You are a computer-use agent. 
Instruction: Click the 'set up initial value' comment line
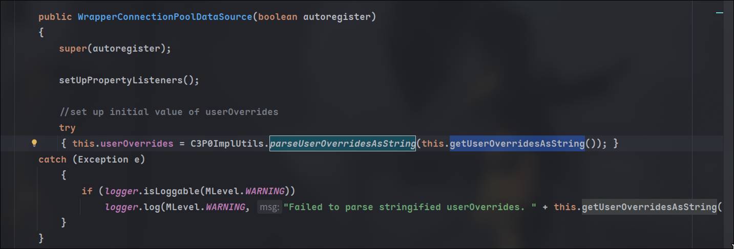coord(169,112)
